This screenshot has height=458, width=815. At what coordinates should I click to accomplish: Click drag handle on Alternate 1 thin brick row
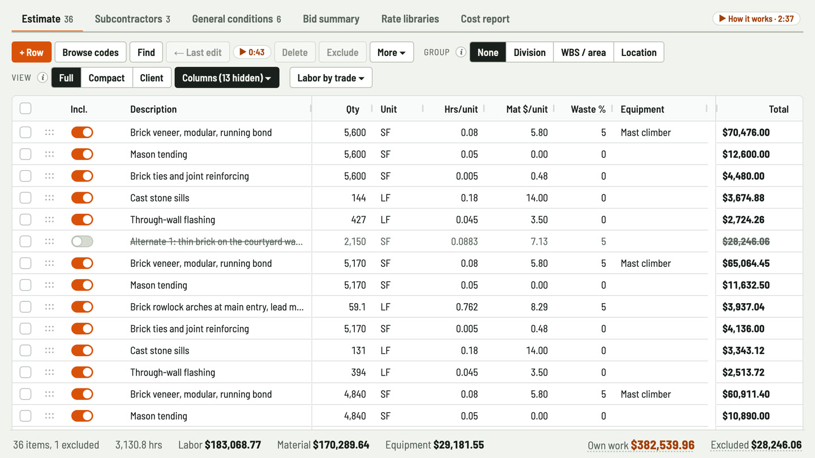pos(49,241)
